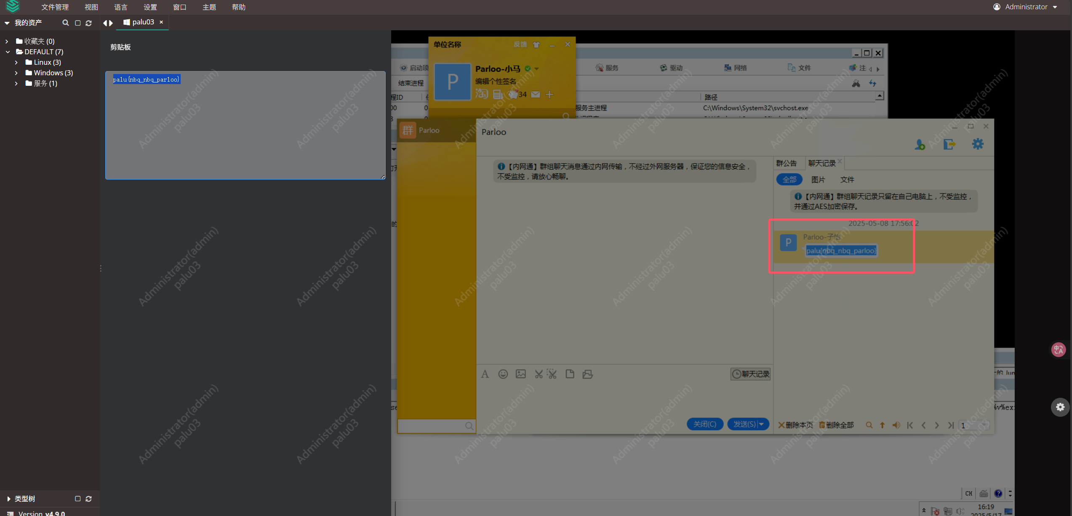This screenshot has height=516, width=1072.
Task: Click the add member icon in Parloo chat
Action: click(920, 145)
